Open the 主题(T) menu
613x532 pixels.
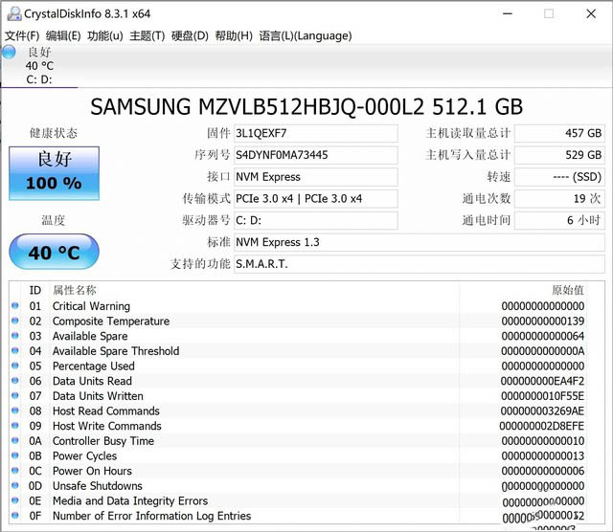147,36
